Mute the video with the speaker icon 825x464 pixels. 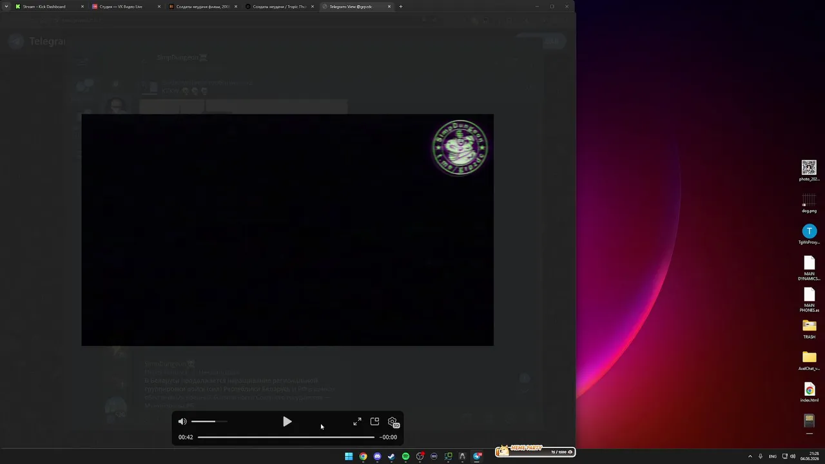pyautogui.click(x=182, y=421)
